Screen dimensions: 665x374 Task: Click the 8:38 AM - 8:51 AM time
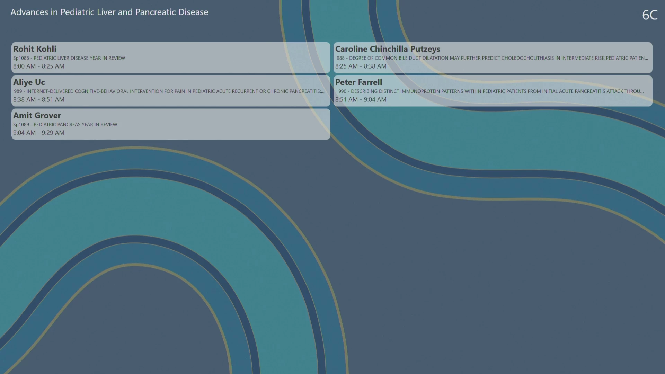pyautogui.click(x=39, y=99)
